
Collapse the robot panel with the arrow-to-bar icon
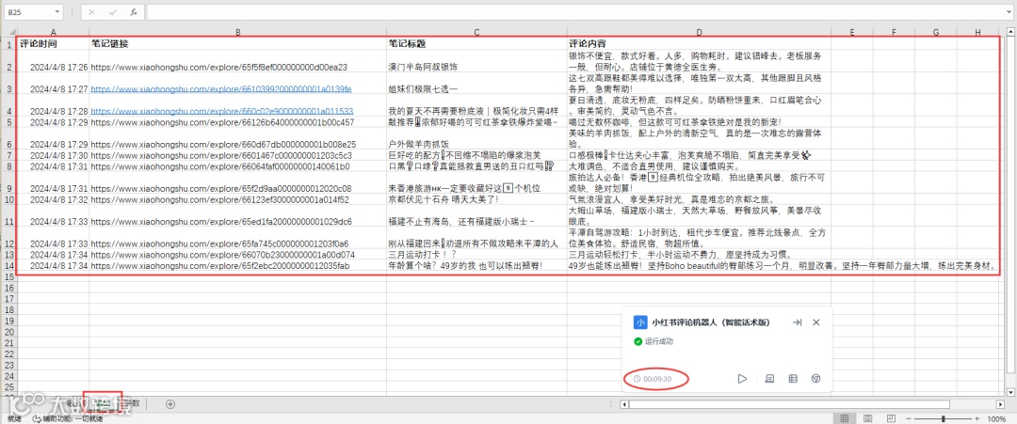click(x=798, y=322)
